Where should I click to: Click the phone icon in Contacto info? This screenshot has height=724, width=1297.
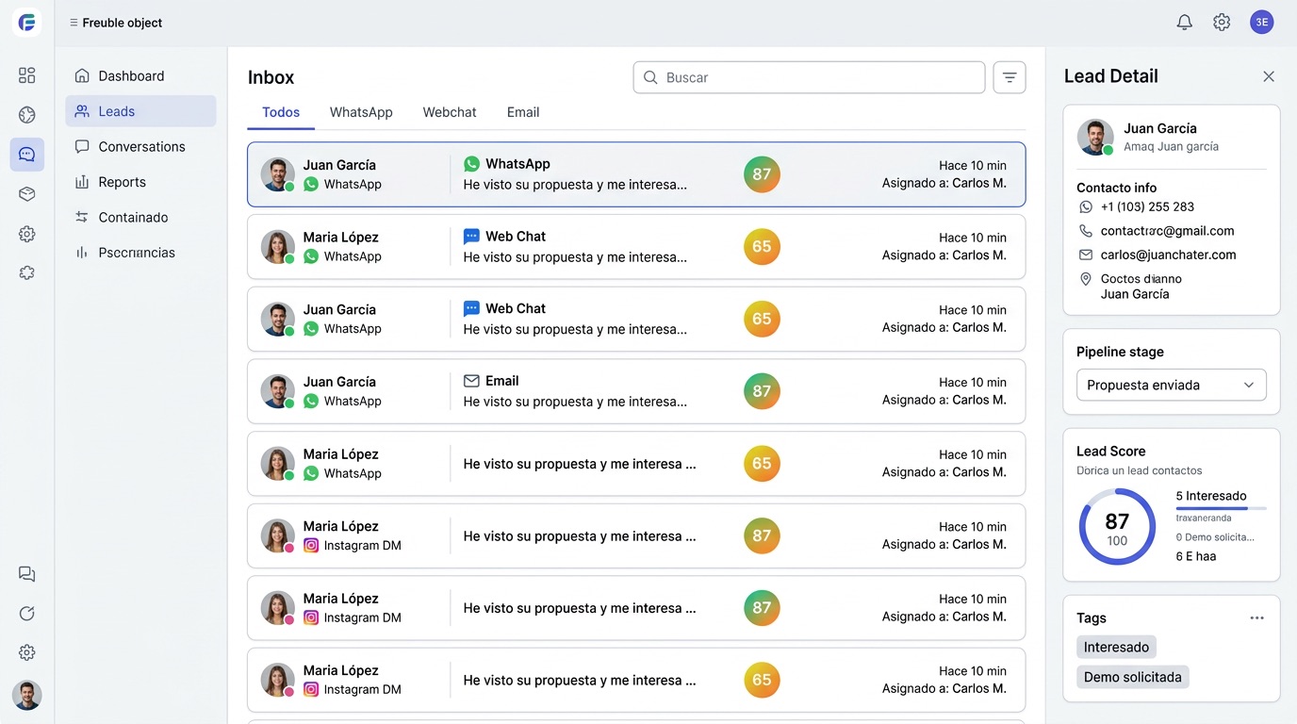(1086, 231)
